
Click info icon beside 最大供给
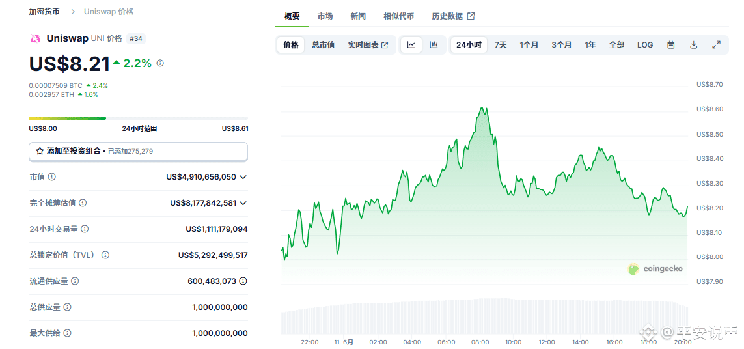(x=68, y=333)
